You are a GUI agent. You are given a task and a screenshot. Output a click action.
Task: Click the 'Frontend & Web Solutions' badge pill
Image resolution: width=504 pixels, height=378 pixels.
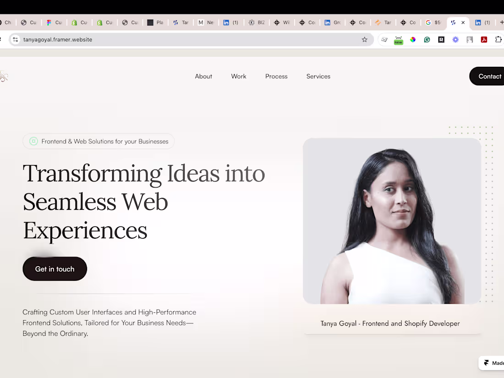(x=99, y=141)
